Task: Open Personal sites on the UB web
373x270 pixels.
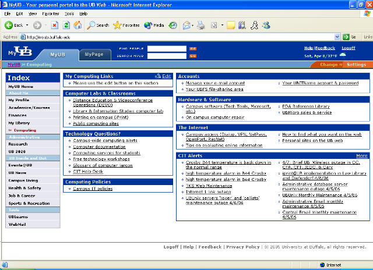Action: point(312,140)
